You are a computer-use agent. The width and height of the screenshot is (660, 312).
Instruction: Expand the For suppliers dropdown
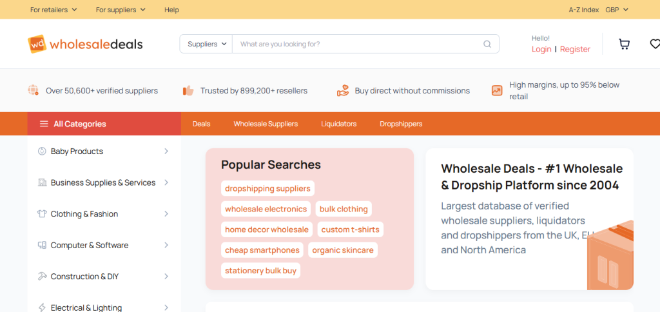pyautogui.click(x=121, y=10)
